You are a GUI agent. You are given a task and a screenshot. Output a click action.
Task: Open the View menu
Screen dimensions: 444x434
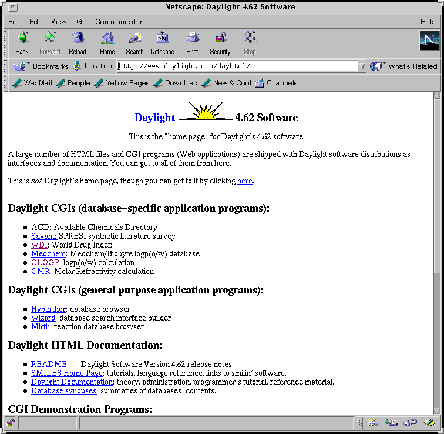[x=59, y=22]
